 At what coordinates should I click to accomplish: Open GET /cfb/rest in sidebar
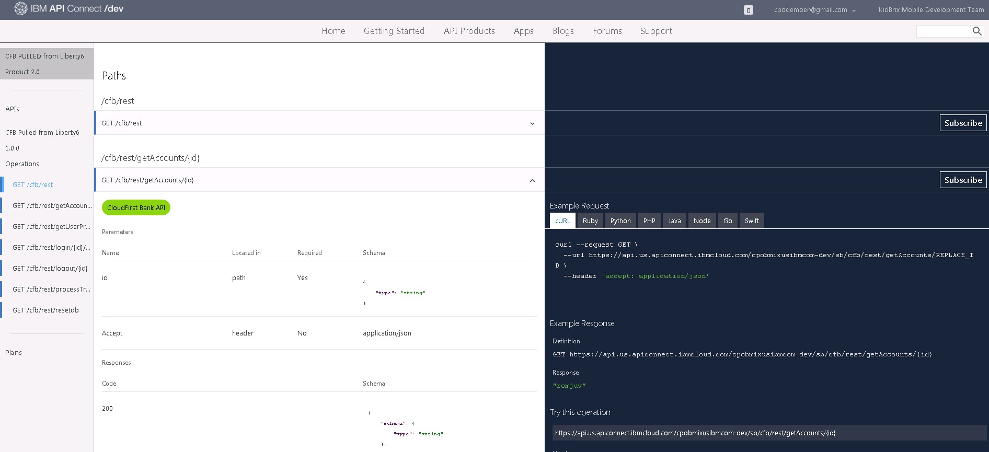click(32, 185)
